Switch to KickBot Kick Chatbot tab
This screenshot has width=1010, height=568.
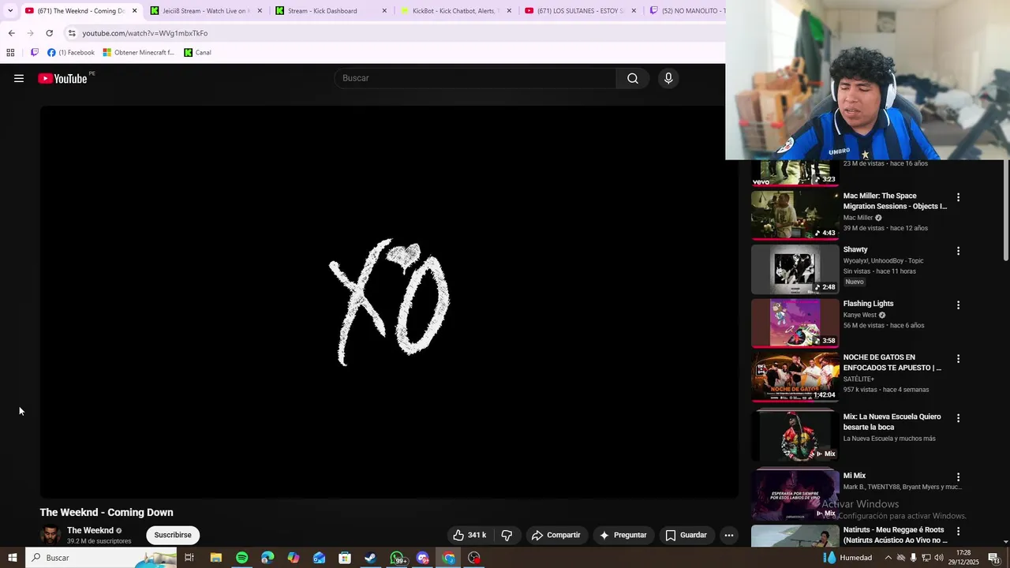(450, 11)
